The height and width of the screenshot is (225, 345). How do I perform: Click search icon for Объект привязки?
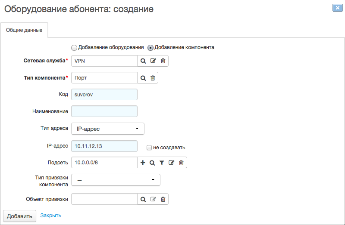(143, 199)
